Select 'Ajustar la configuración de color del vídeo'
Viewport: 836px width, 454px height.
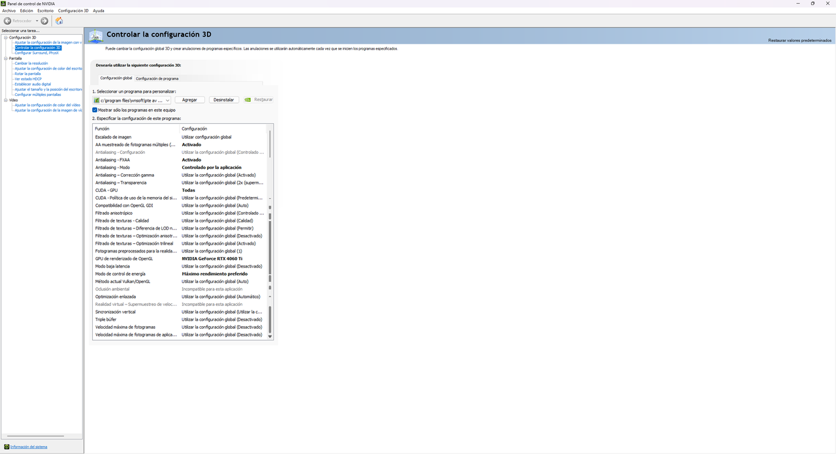click(x=48, y=105)
